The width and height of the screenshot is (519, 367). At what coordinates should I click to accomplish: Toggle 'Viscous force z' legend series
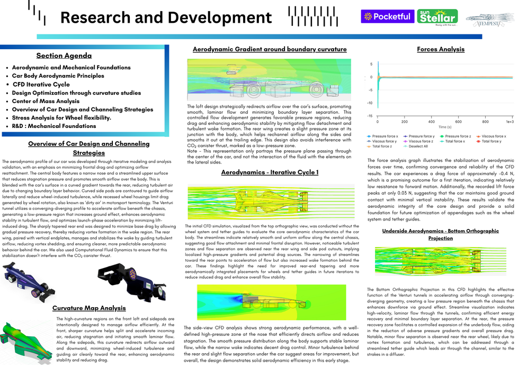click(418, 141)
